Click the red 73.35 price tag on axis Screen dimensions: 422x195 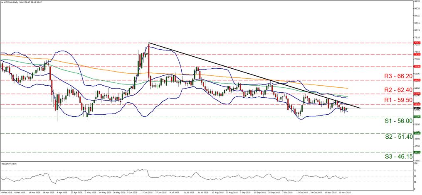coord(417,54)
